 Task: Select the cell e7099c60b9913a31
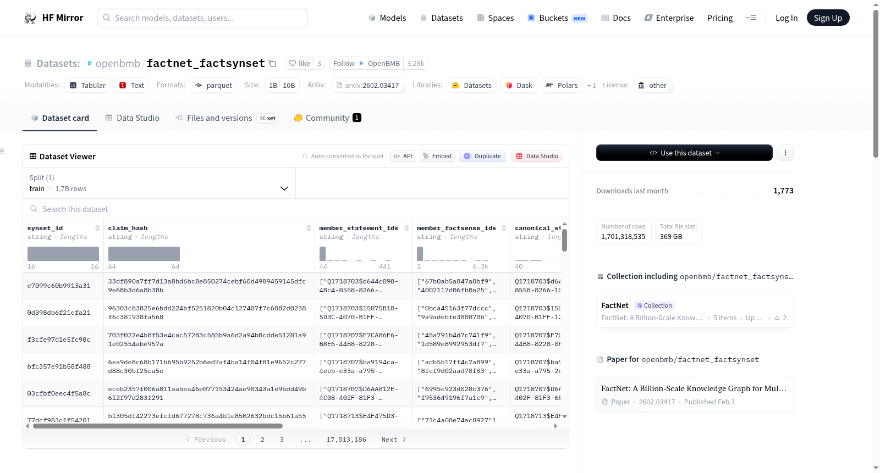(x=63, y=286)
